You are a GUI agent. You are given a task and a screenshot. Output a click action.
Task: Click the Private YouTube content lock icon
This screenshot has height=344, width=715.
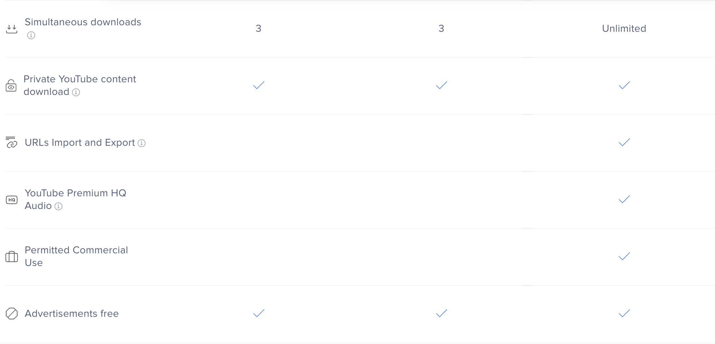point(11,86)
